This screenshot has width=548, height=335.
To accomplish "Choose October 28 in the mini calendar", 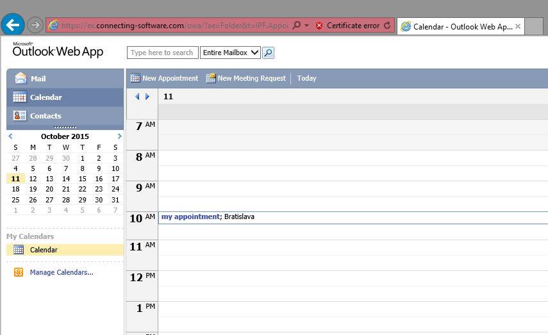I will coord(66,200).
